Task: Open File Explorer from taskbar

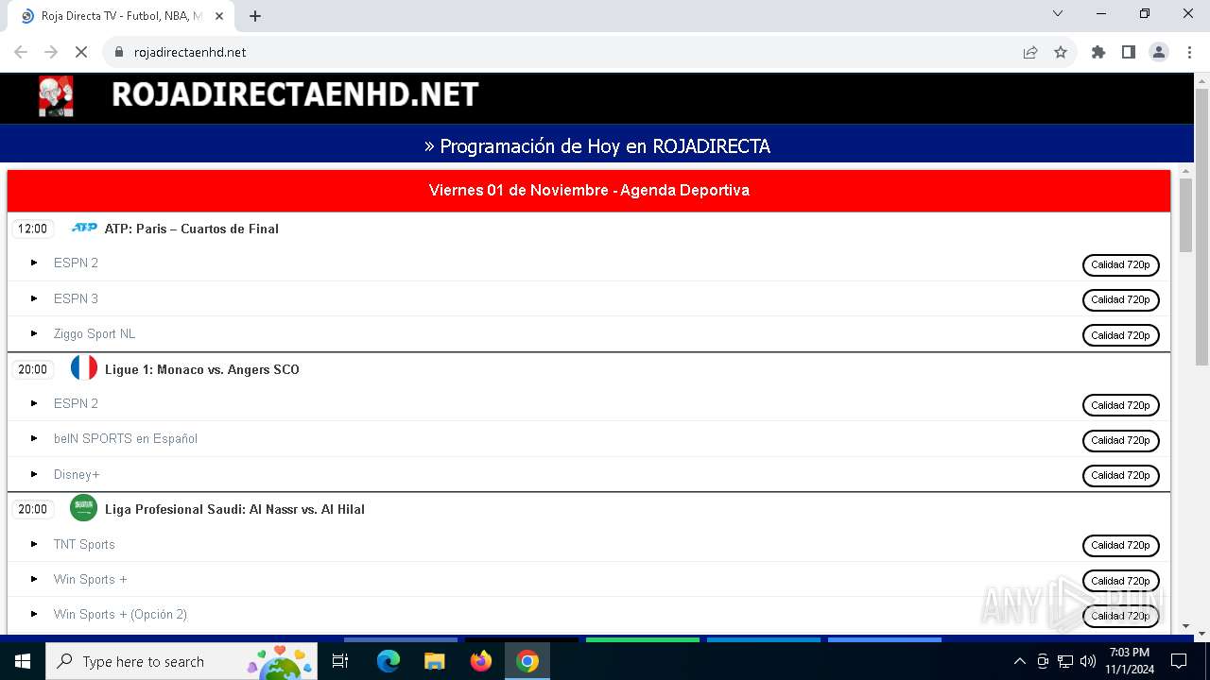Action: coord(435,661)
